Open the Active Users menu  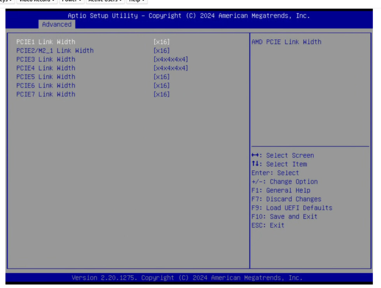pyautogui.click(x=105, y=1)
